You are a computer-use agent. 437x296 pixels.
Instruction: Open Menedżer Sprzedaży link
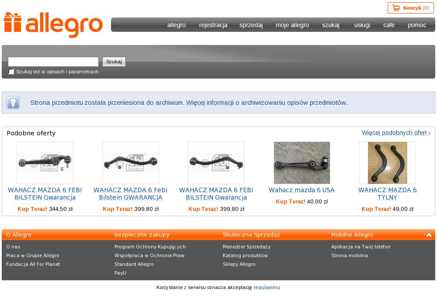tap(246, 247)
